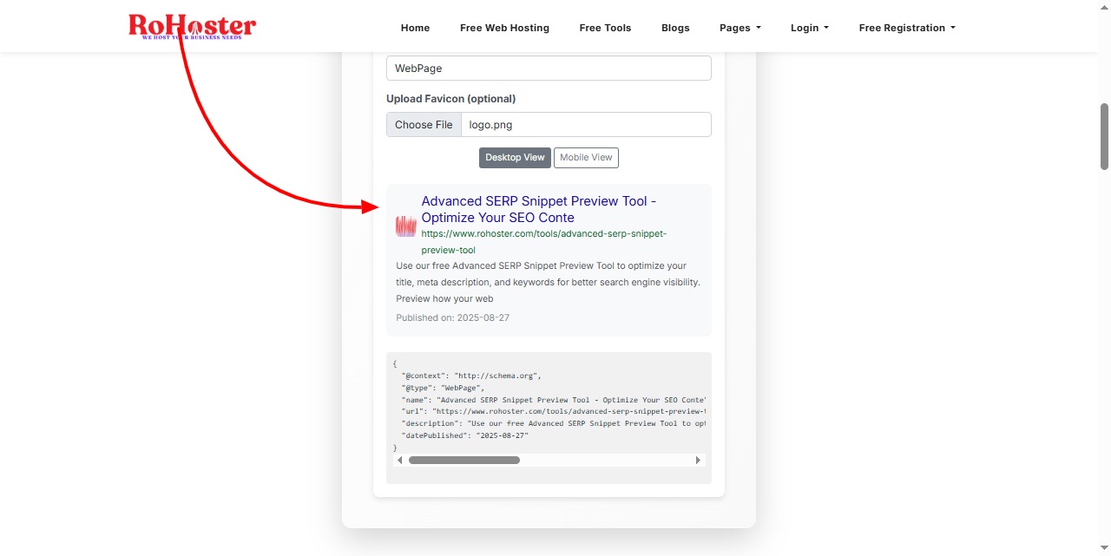This screenshot has height=556, width=1111.
Task: Click the code box right scroll arrow
Action: point(698,461)
